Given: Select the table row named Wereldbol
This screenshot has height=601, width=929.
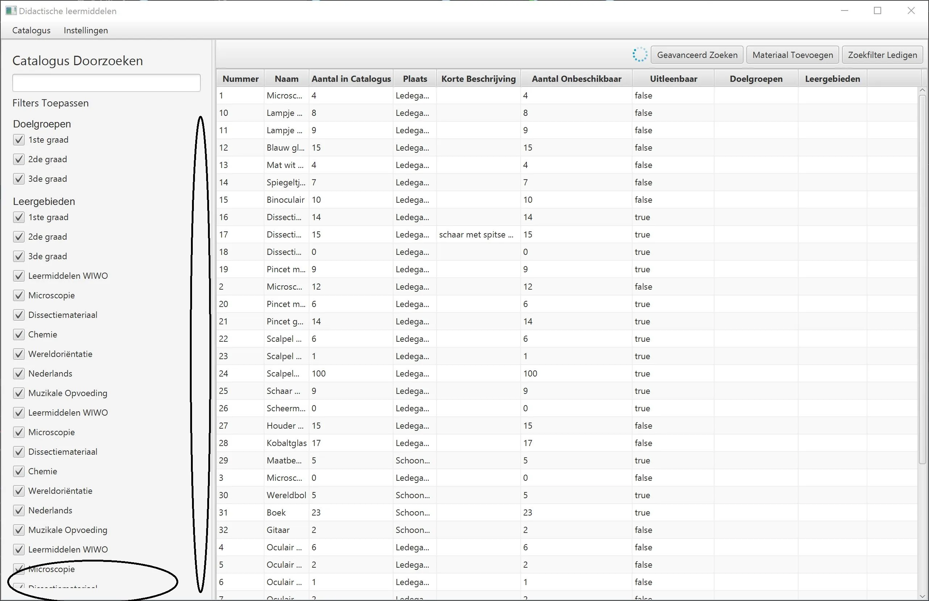Looking at the screenshot, I should (286, 495).
